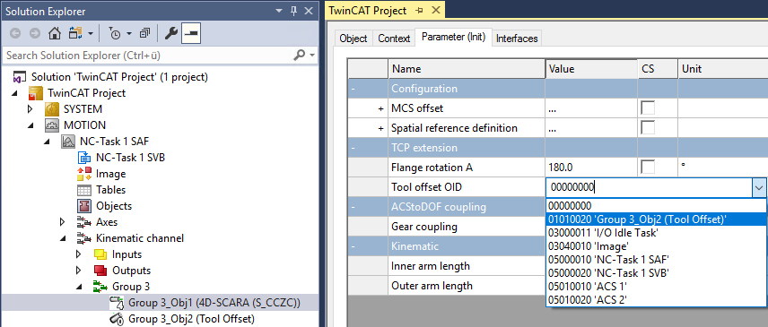Collapse the NC-Task 1 SAF node
This screenshot has width=768, height=327.
(47, 142)
